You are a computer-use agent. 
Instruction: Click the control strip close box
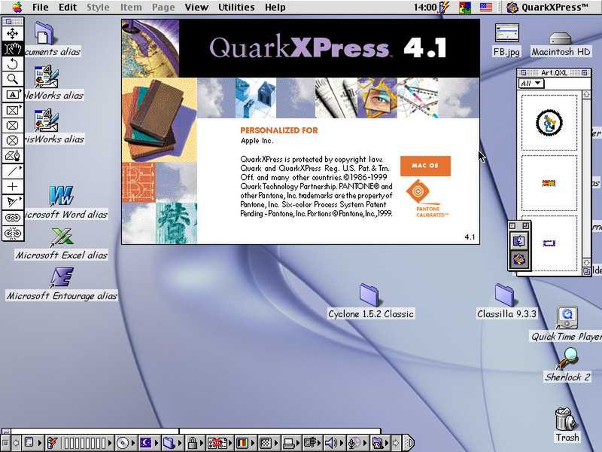tap(5, 443)
